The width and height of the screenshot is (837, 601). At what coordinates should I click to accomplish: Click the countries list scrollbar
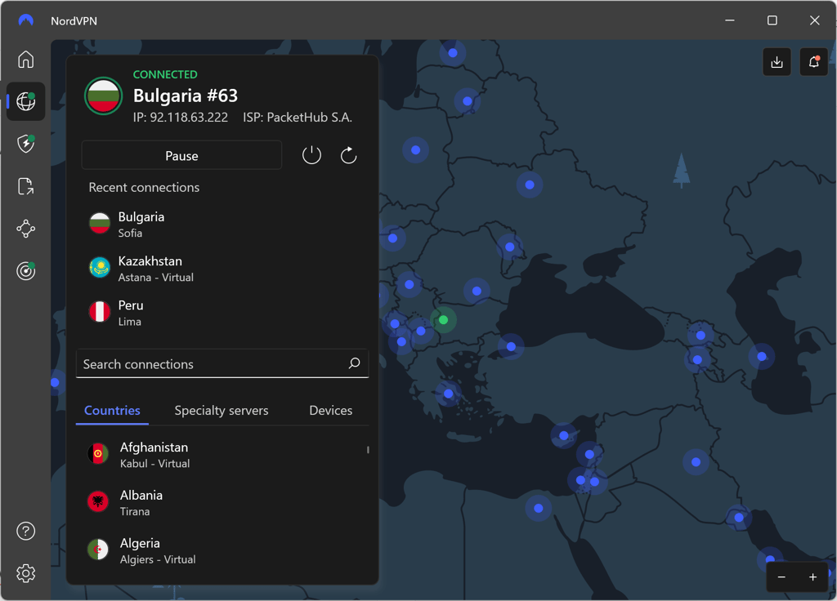[x=368, y=450]
